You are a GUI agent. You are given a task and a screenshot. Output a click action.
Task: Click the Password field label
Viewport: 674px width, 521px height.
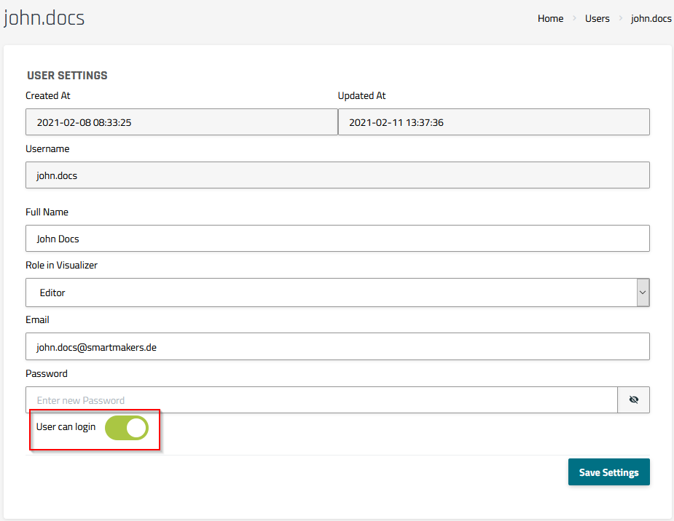[46, 373]
